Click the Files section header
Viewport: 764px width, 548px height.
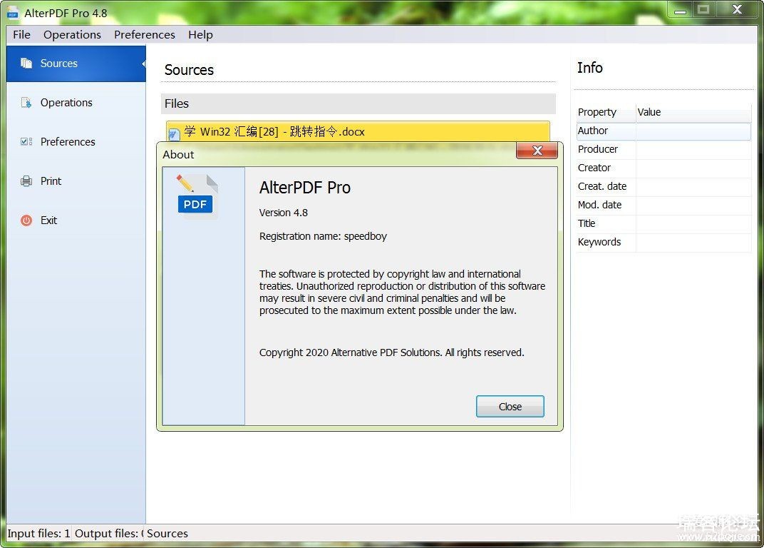pos(358,103)
